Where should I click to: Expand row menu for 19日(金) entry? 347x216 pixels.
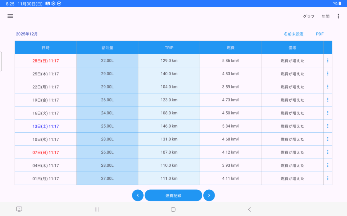[328, 100]
